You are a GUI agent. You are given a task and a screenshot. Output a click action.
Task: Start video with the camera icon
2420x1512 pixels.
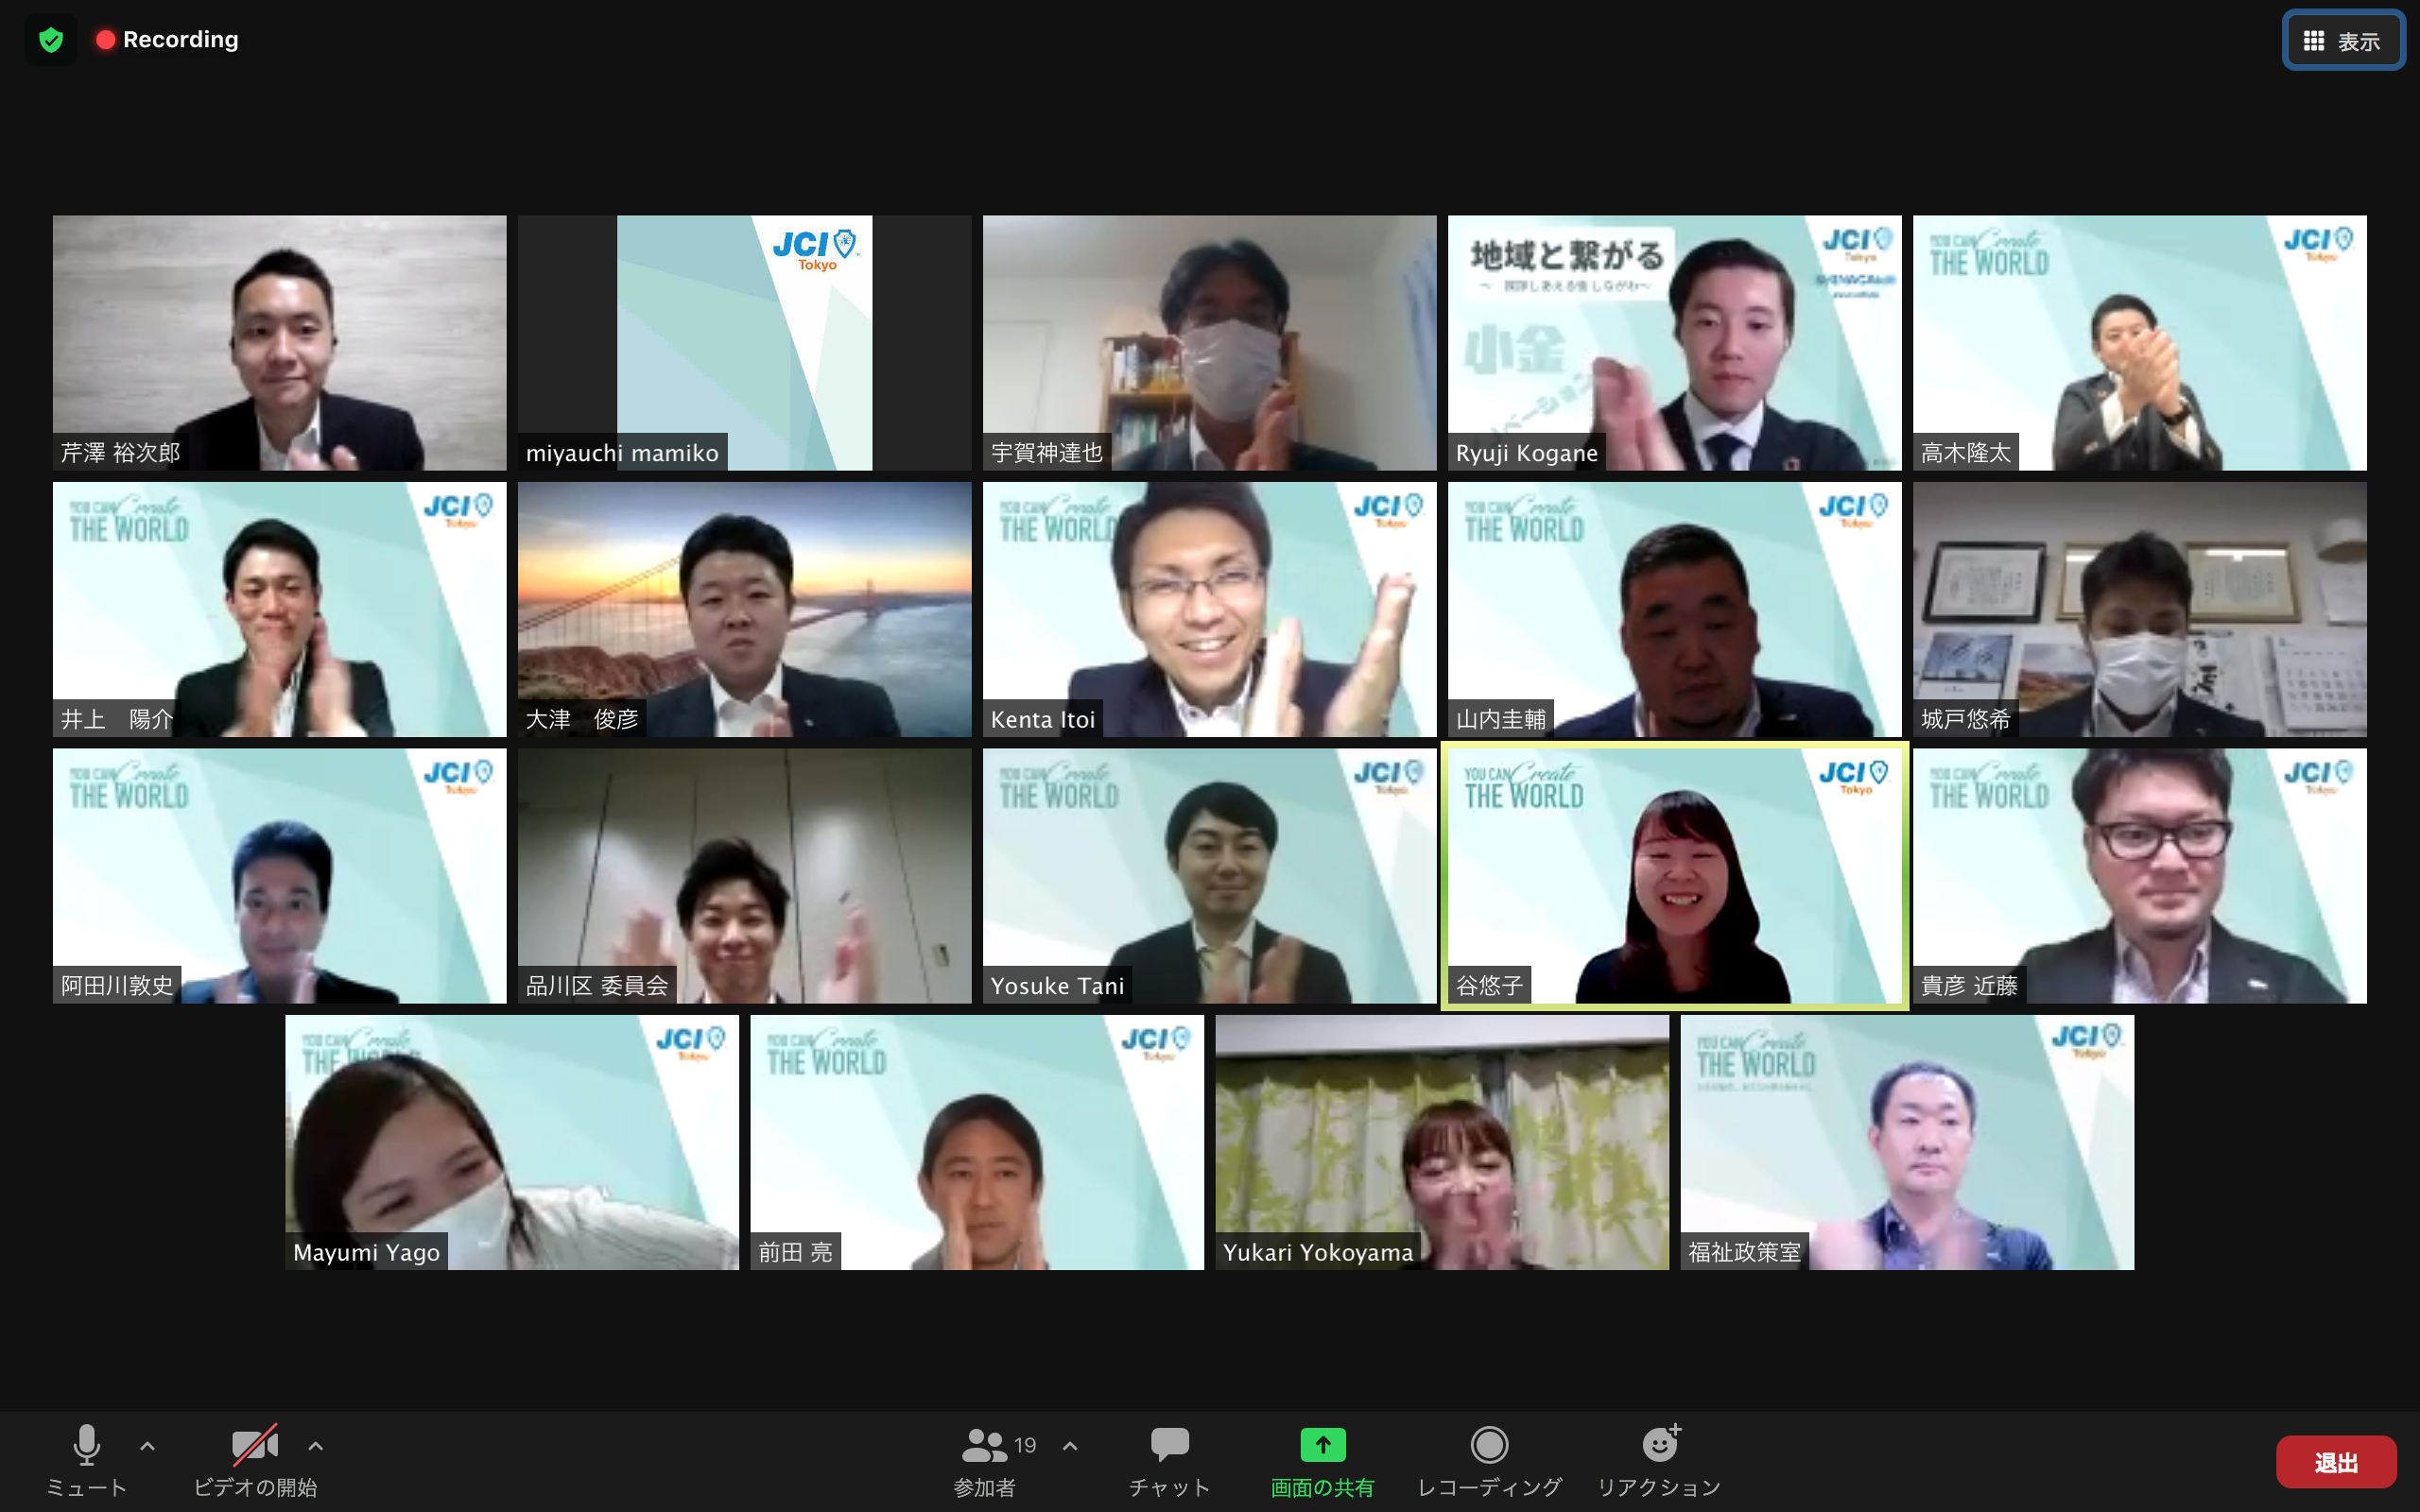(x=254, y=1446)
